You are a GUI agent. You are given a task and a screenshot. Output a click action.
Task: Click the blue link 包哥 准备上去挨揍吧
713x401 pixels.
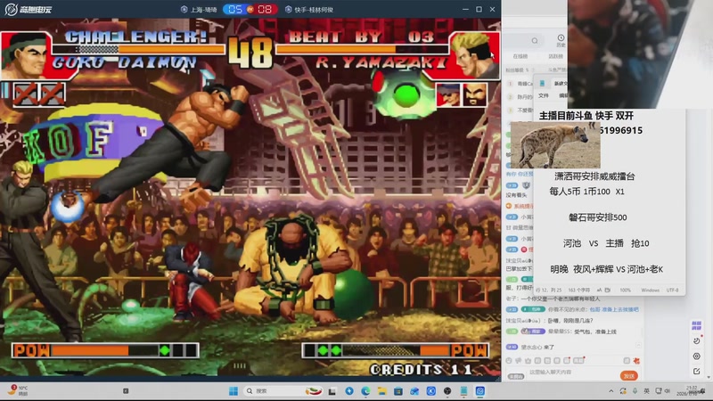(614, 309)
